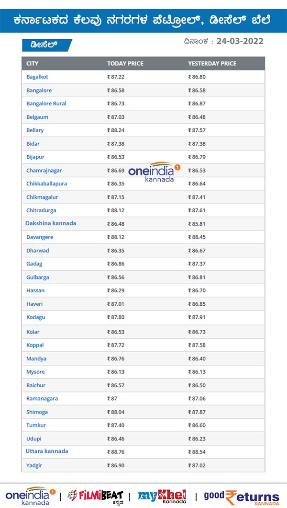Select the Dakshina kannada link
Screen dimensions: 287x508
pos(51,223)
